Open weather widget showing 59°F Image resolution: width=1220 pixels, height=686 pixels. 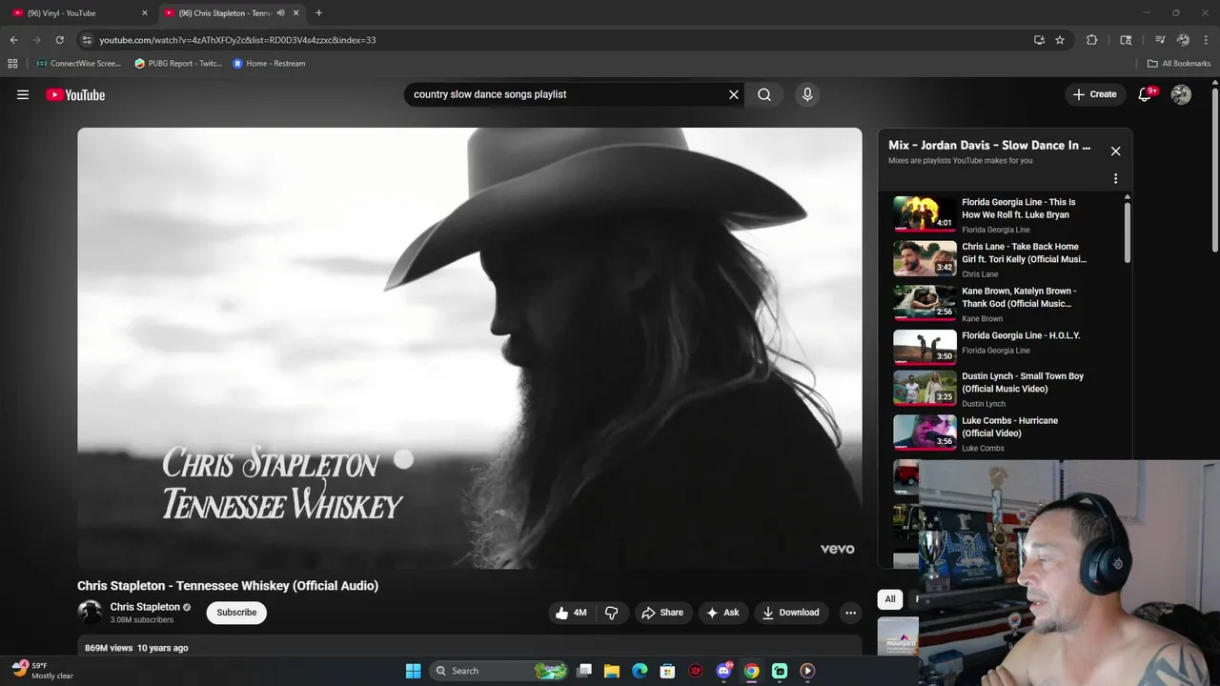click(43, 671)
